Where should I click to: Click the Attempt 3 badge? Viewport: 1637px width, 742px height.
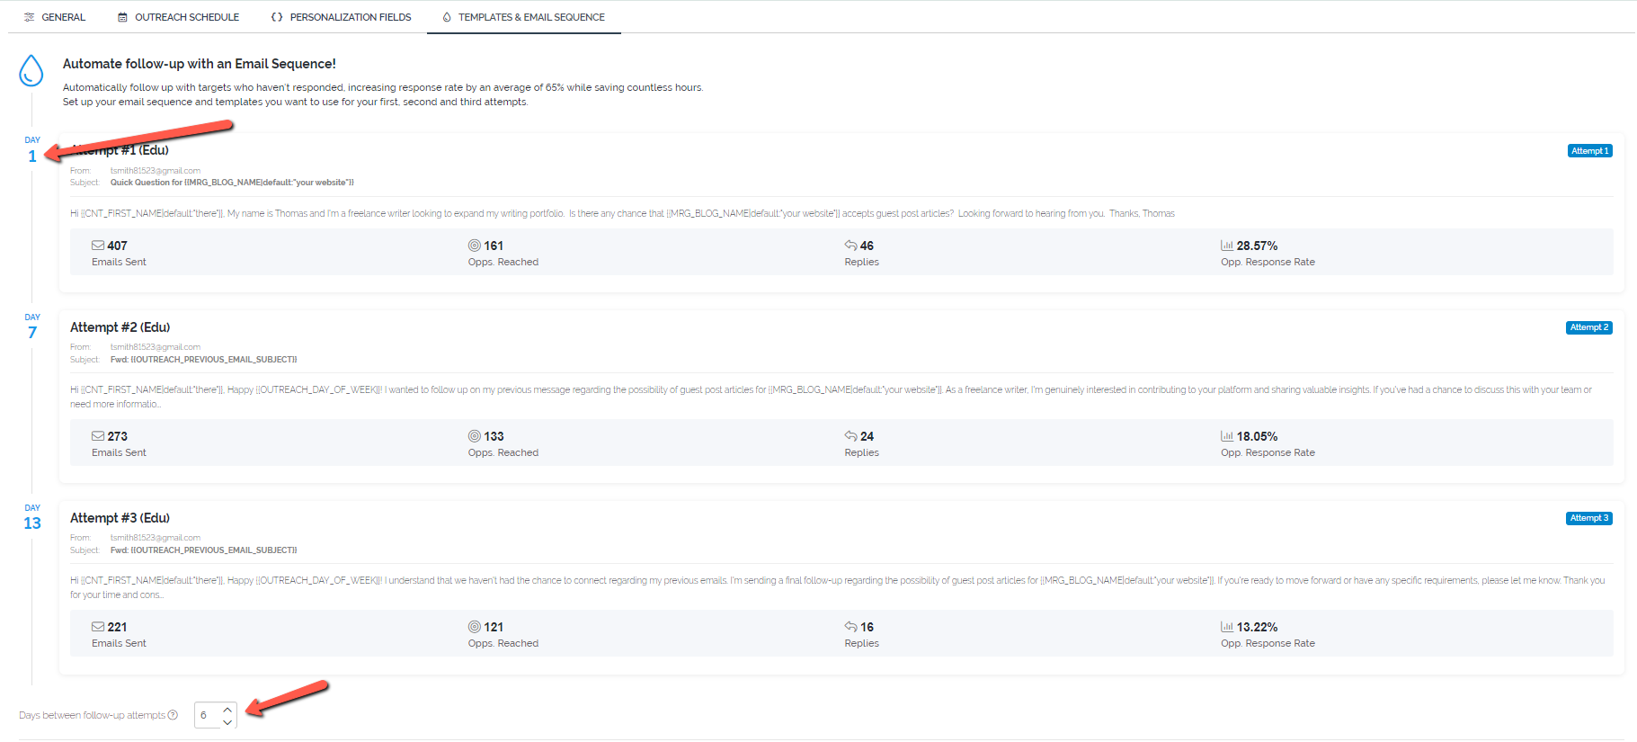1589,518
